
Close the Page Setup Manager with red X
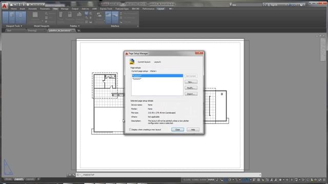[x=199, y=53]
